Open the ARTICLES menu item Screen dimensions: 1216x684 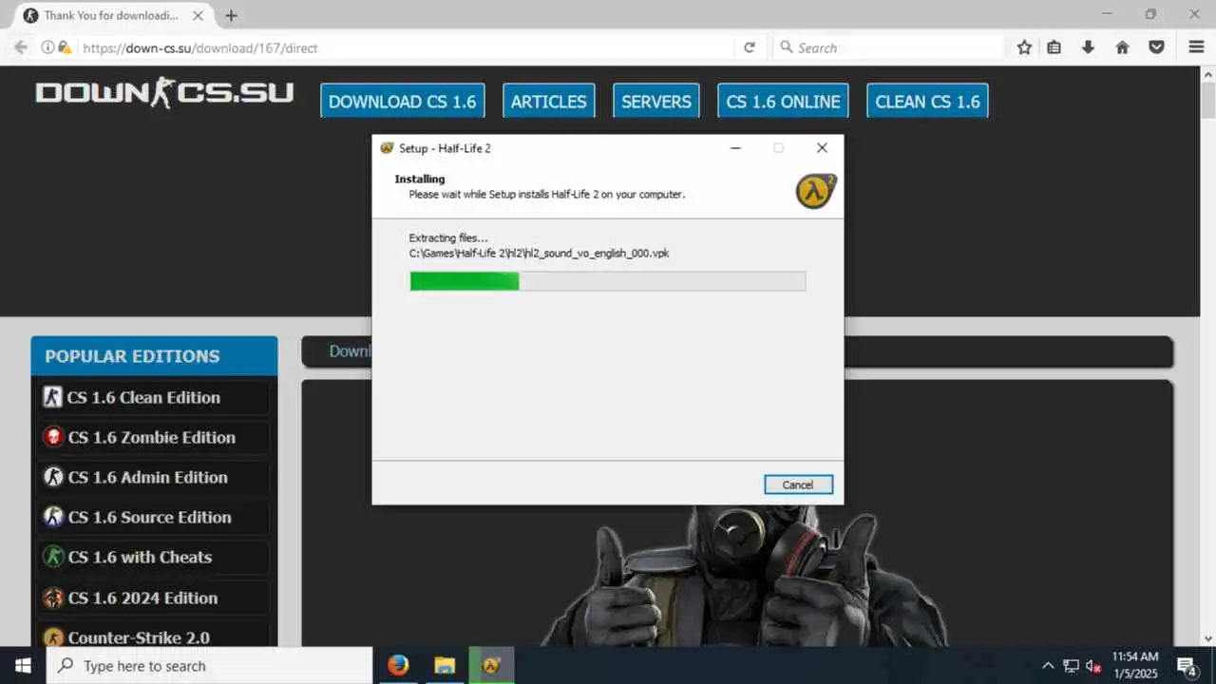point(548,102)
